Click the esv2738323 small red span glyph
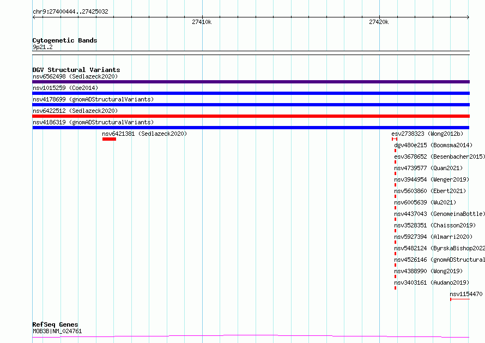This screenshot has height=343, width=485. coord(395,139)
